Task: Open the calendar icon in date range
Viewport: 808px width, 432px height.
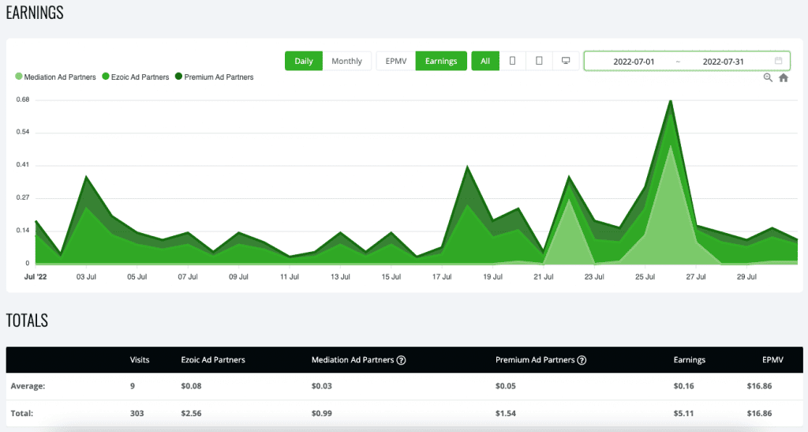Action: click(x=778, y=61)
